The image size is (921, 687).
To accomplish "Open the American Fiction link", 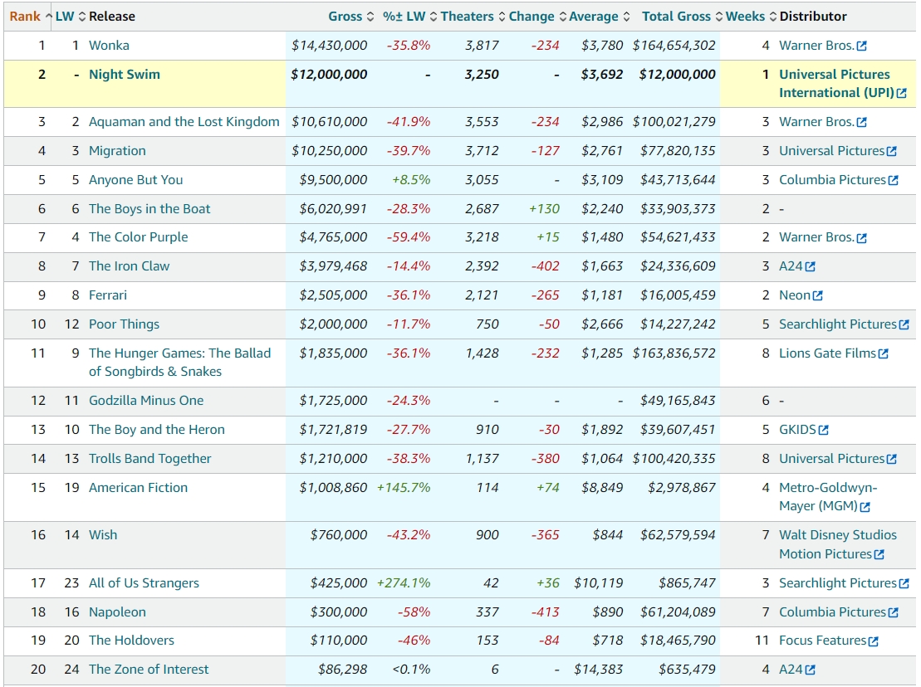I will tap(138, 488).
